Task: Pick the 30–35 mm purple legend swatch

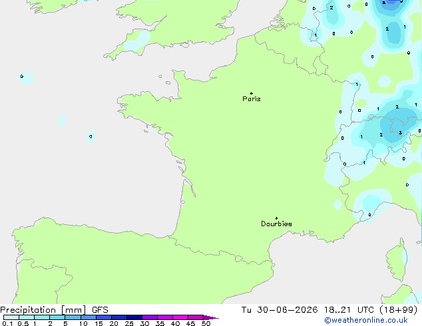Action: [x=150, y=317]
